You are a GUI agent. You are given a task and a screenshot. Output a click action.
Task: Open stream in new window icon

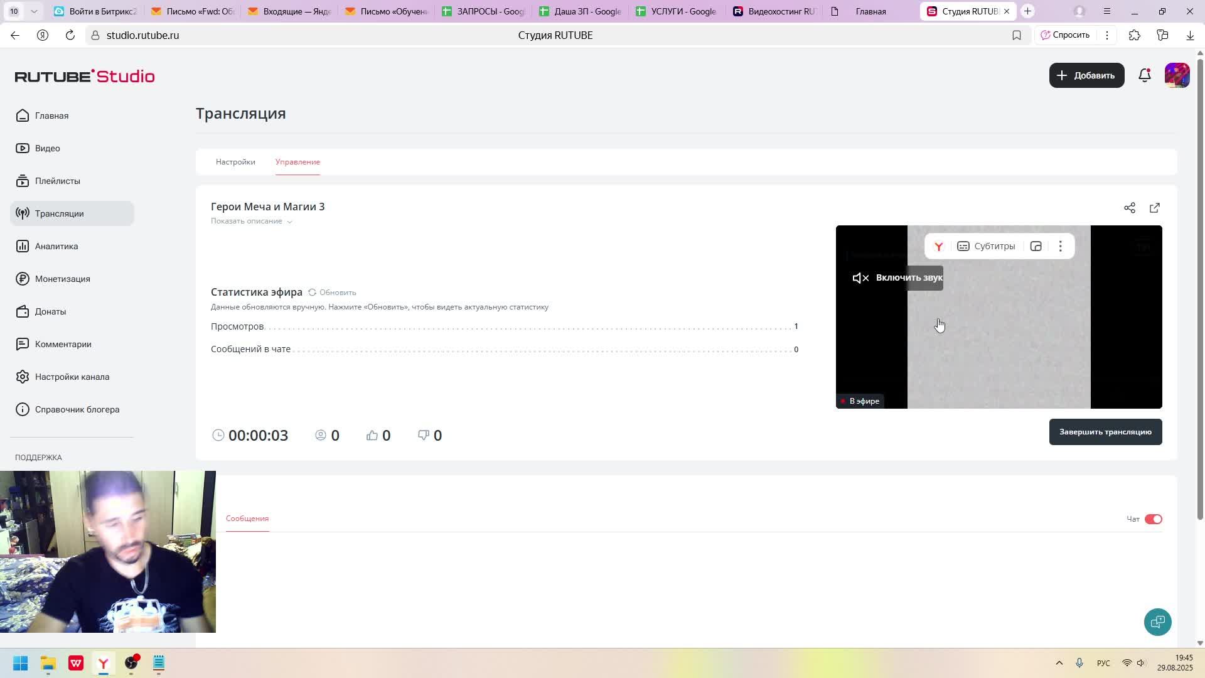pyautogui.click(x=1154, y=208)
